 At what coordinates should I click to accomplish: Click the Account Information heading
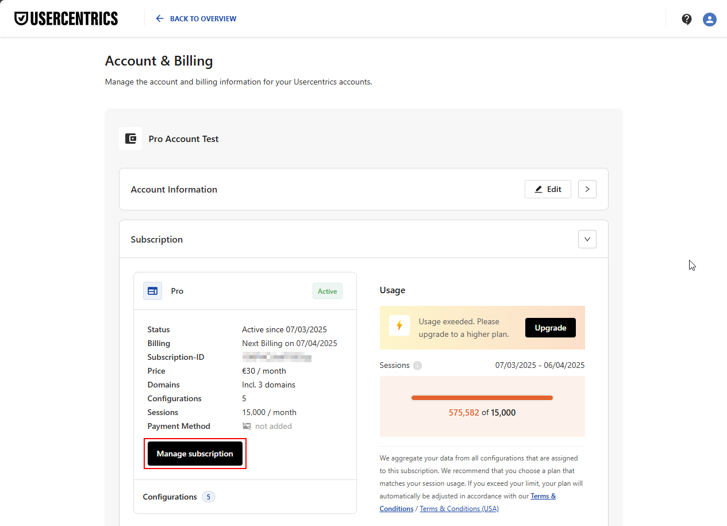(174, 189)
